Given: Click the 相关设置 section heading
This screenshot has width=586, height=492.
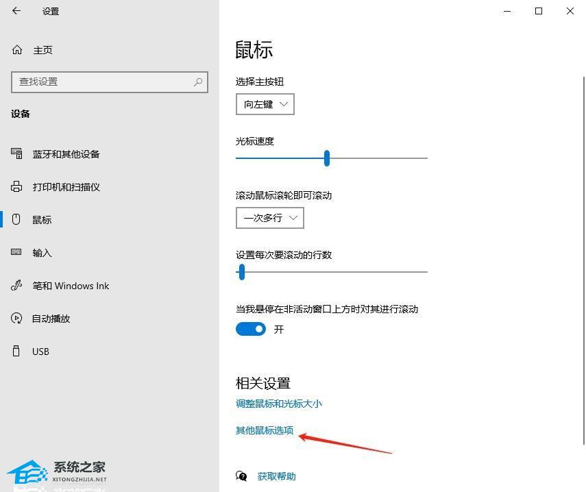Looking at the screenshot, I should click(x=263, y=383).
